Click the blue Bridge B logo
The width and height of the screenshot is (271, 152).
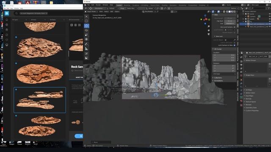[x=7, y=13]
